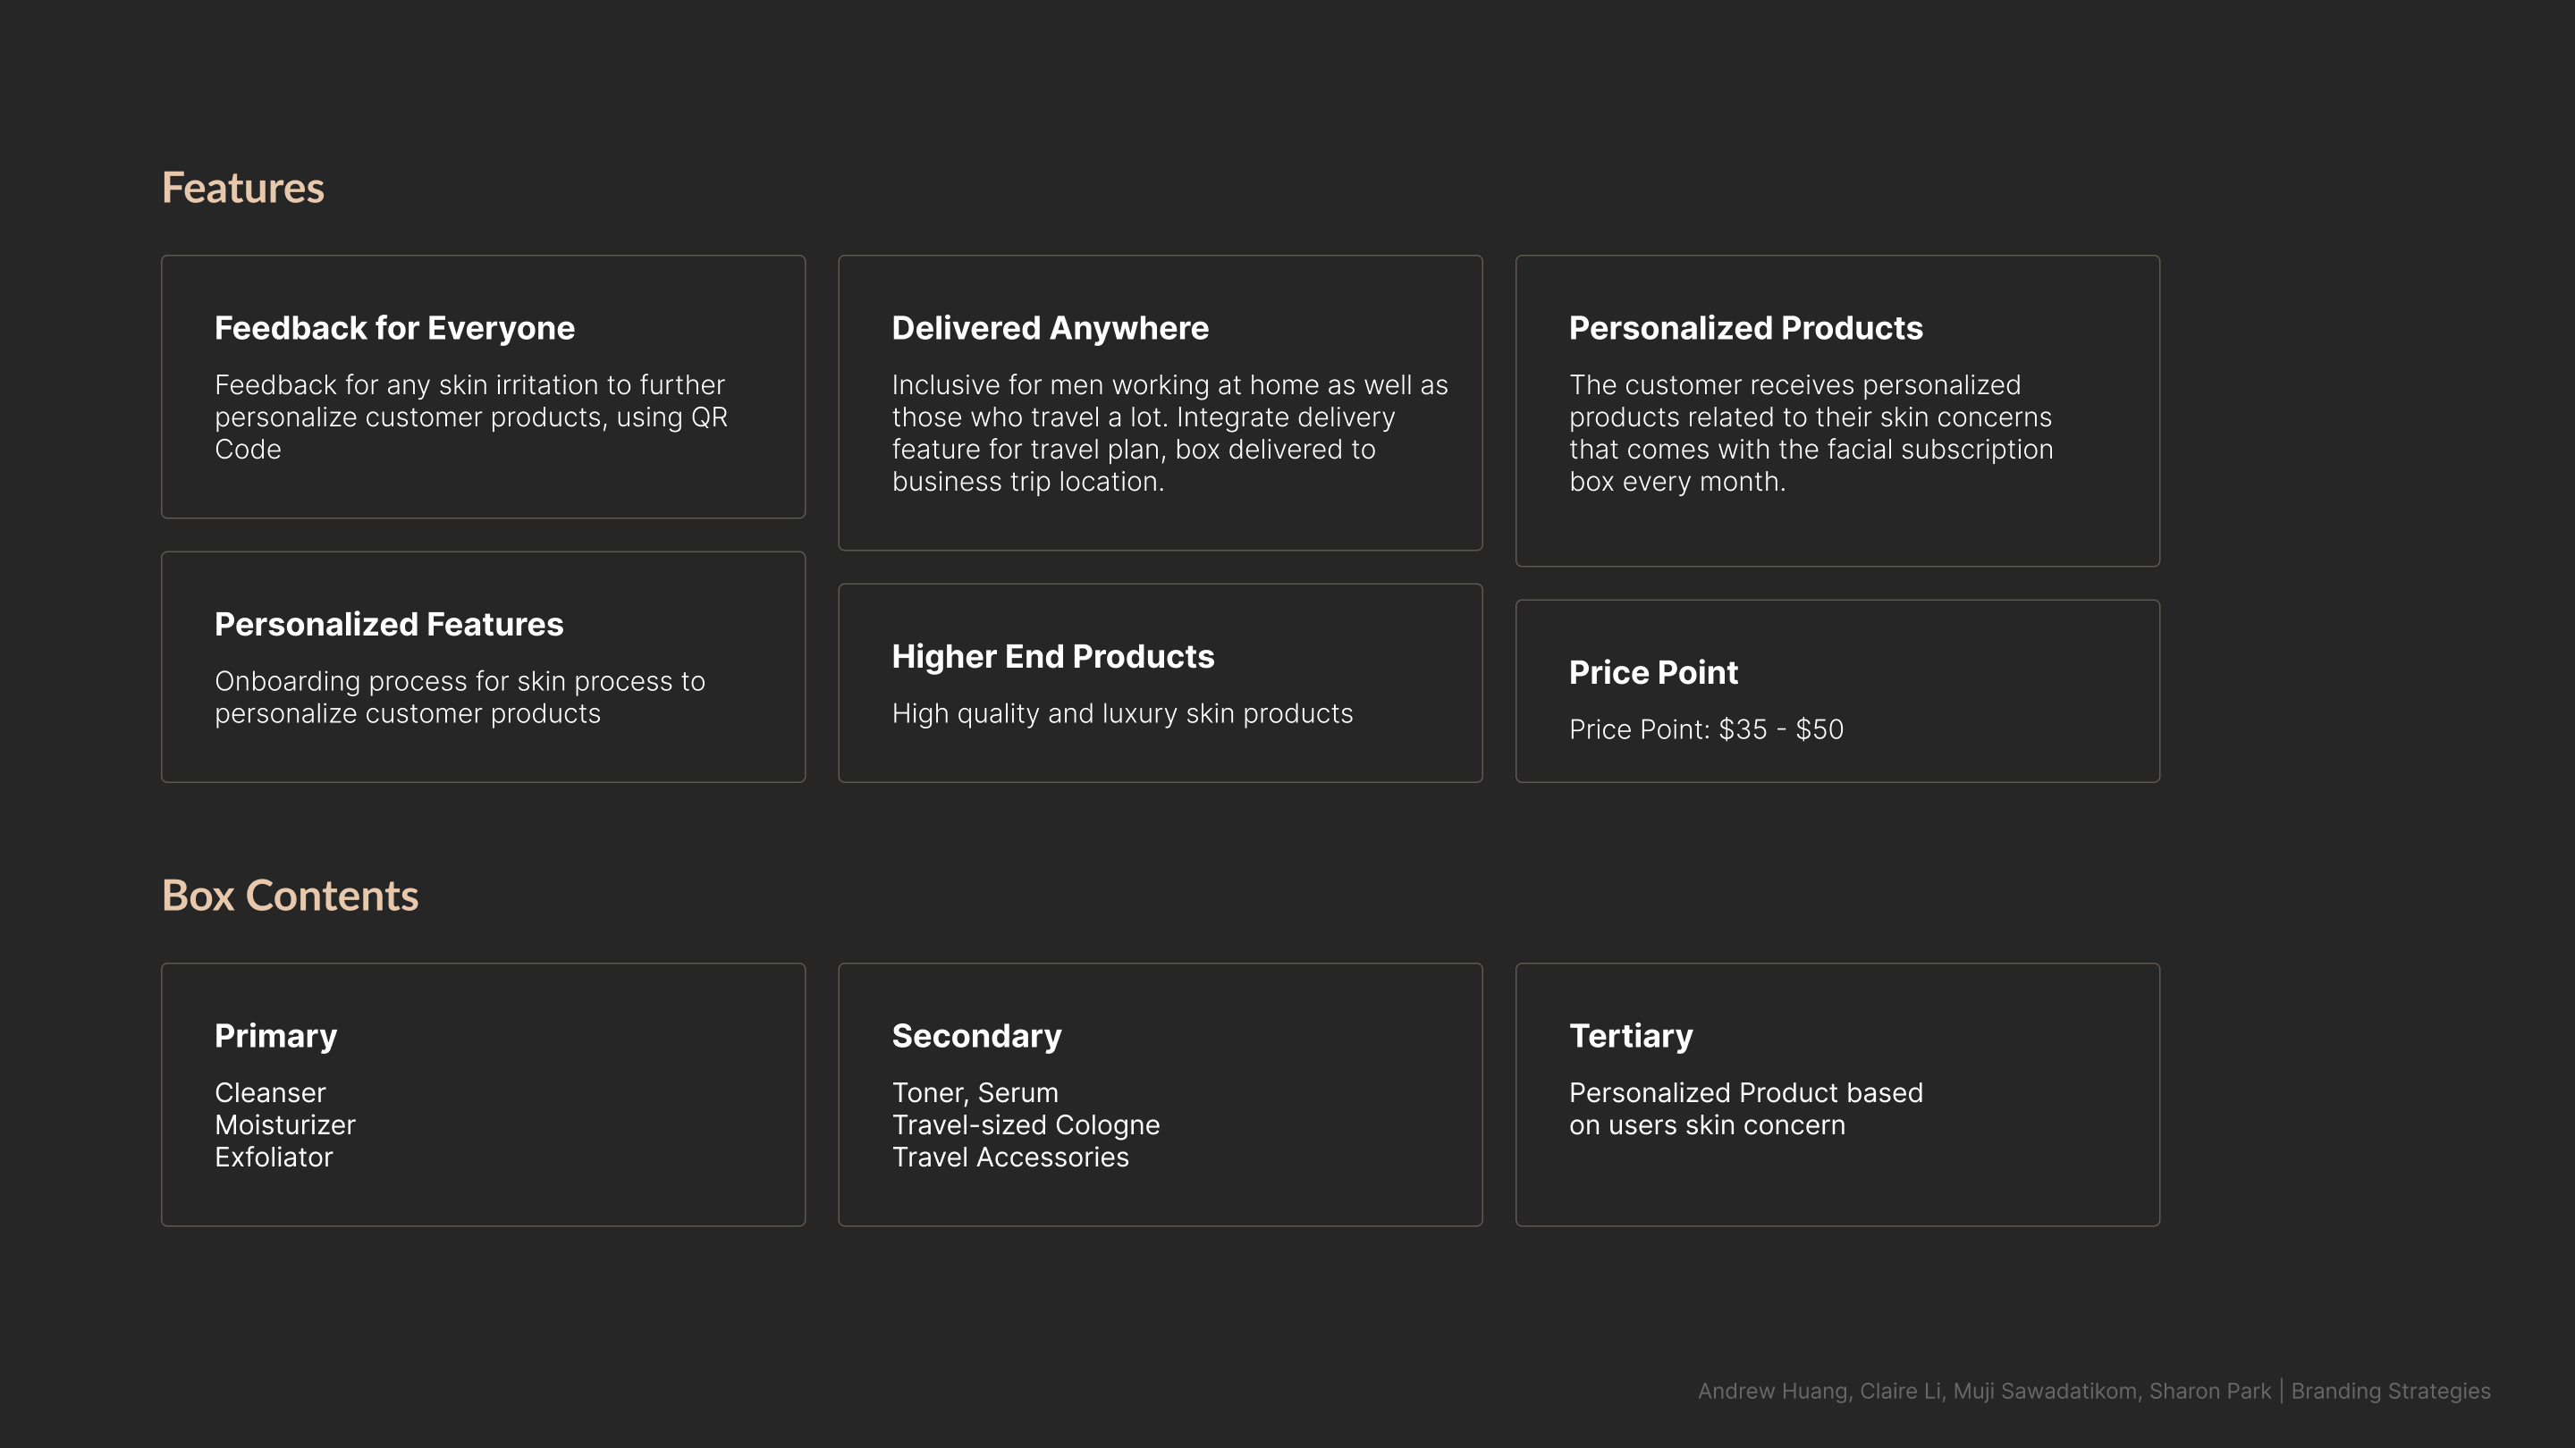This screenshot has height=1448, width=2575.
Task: Click the onboarding process description text
Action: (460, 696)
